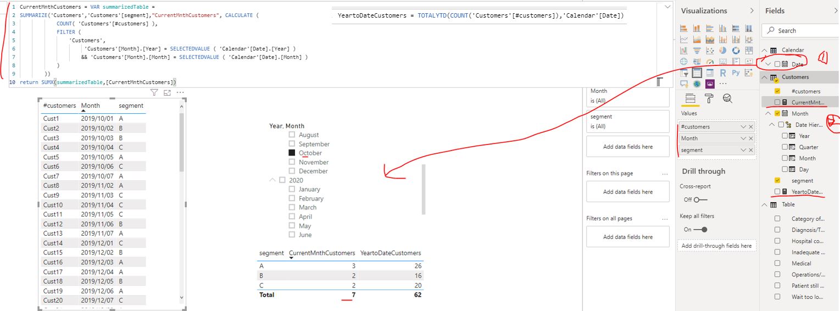Click Add data fields under page filters

coord(628,192)
